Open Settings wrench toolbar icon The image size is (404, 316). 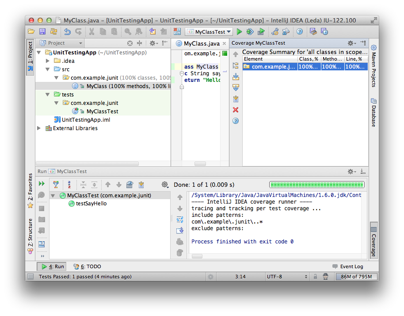pos(275,32)
